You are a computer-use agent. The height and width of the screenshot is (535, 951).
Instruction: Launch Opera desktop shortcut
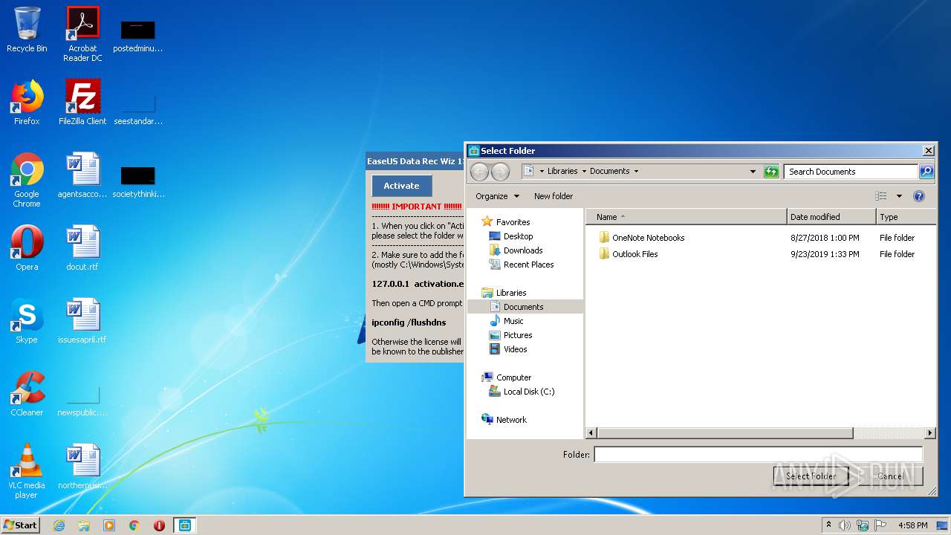(x=27, y=248)
